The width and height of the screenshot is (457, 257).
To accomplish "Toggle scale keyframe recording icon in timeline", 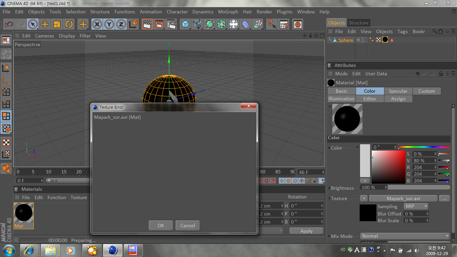I will click(288, 181).
